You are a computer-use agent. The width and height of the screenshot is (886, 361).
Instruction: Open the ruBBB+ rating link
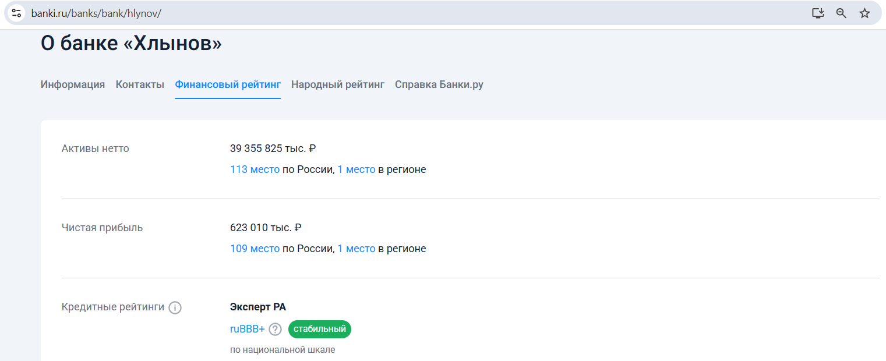pos(247,329)
